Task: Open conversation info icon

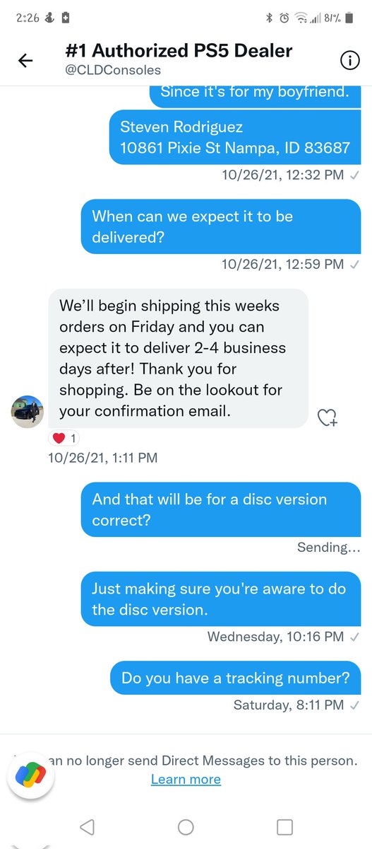Action: (x=349, y=61)
